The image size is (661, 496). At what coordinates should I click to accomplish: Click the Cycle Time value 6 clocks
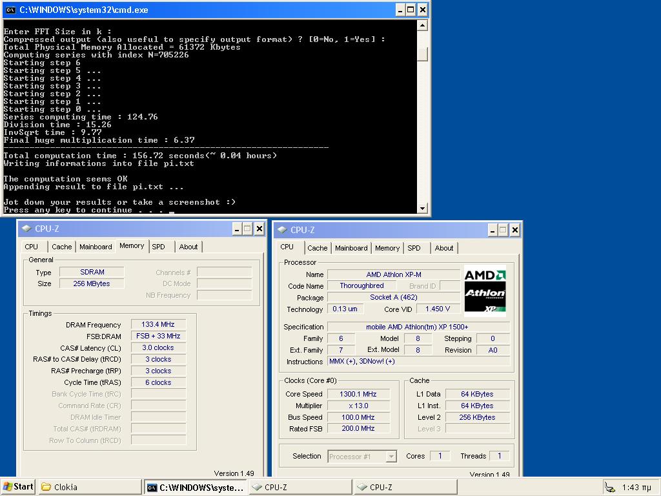(158, 382)
